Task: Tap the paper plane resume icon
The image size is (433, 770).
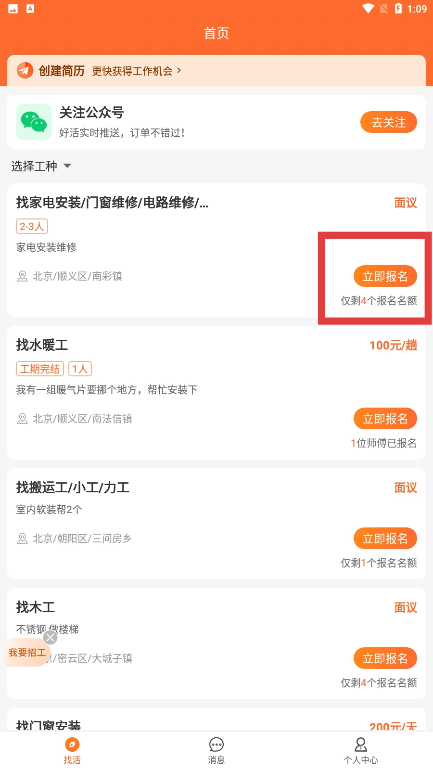Action: [25, 71]
